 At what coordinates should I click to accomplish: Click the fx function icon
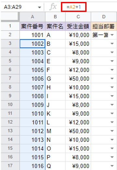pyautogui.click(x=53, y=7)
